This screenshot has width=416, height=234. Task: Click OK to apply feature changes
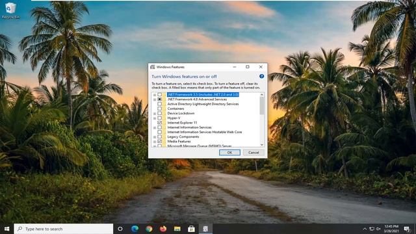coord(229,153)
